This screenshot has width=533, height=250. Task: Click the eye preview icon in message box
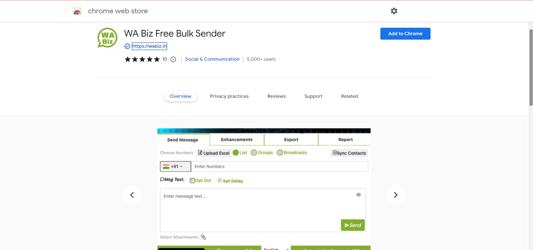click(358, 195)
